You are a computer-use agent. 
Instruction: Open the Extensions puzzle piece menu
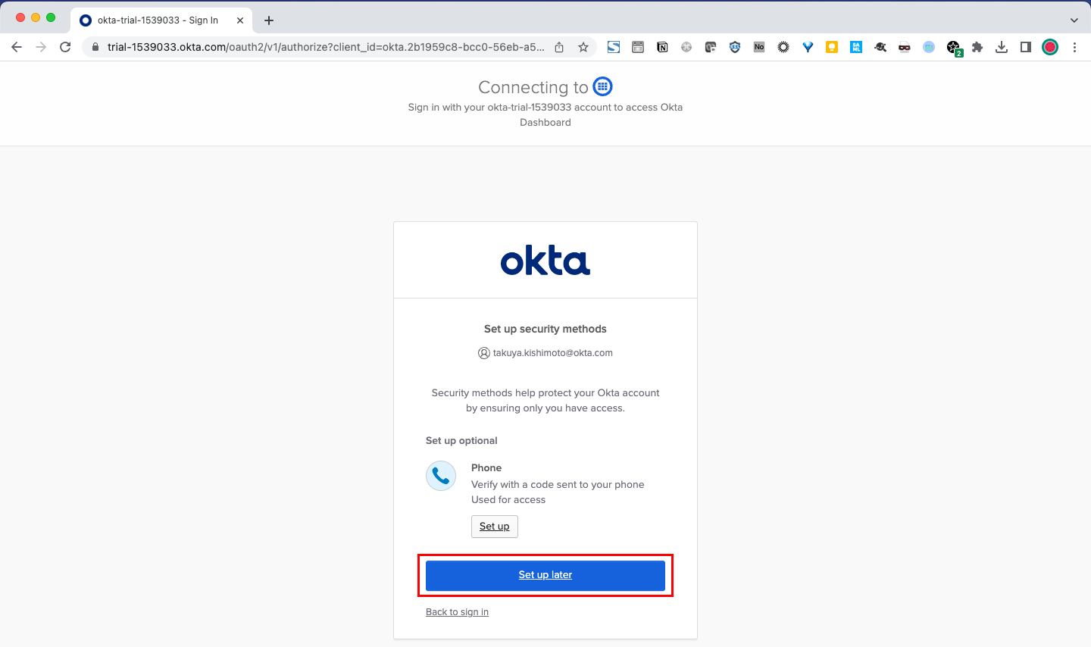pyautogui.click(x=977, y=47)
